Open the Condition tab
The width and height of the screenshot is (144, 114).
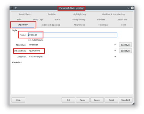click(122, 20)
